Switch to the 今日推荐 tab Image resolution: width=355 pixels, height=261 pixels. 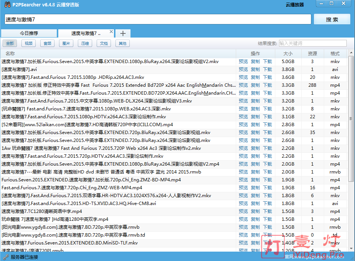click(29, 33)
